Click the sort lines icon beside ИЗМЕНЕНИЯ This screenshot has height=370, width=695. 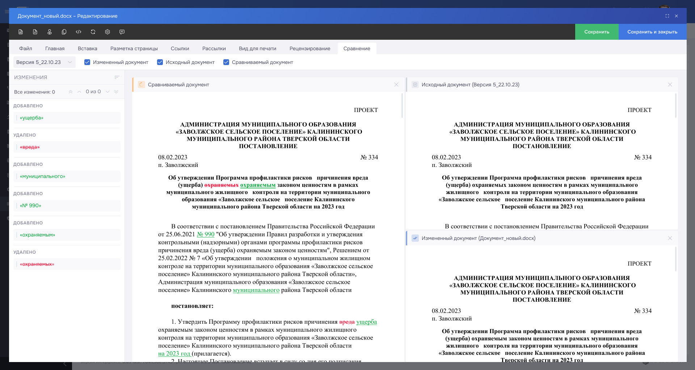[117, 77]
